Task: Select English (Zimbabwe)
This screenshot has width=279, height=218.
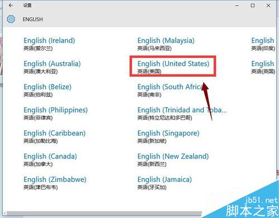Action: (55, 183)
